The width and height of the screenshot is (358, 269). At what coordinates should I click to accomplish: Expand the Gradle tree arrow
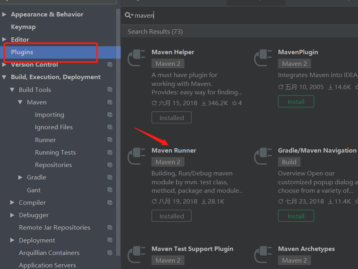[20, 177]
